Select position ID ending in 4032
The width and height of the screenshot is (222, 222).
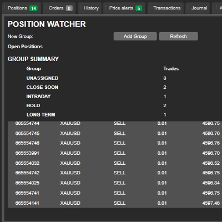point(27,163)
